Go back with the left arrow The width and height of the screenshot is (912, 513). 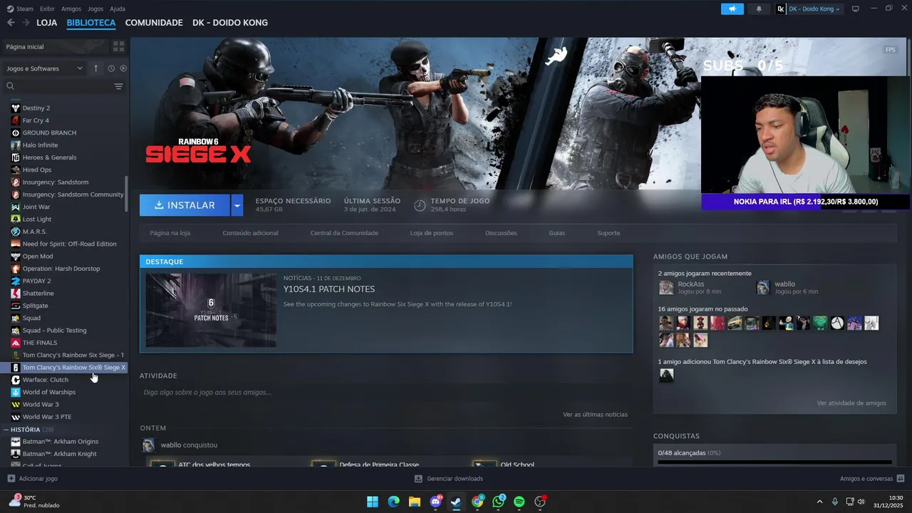click(x=11, y=23)
